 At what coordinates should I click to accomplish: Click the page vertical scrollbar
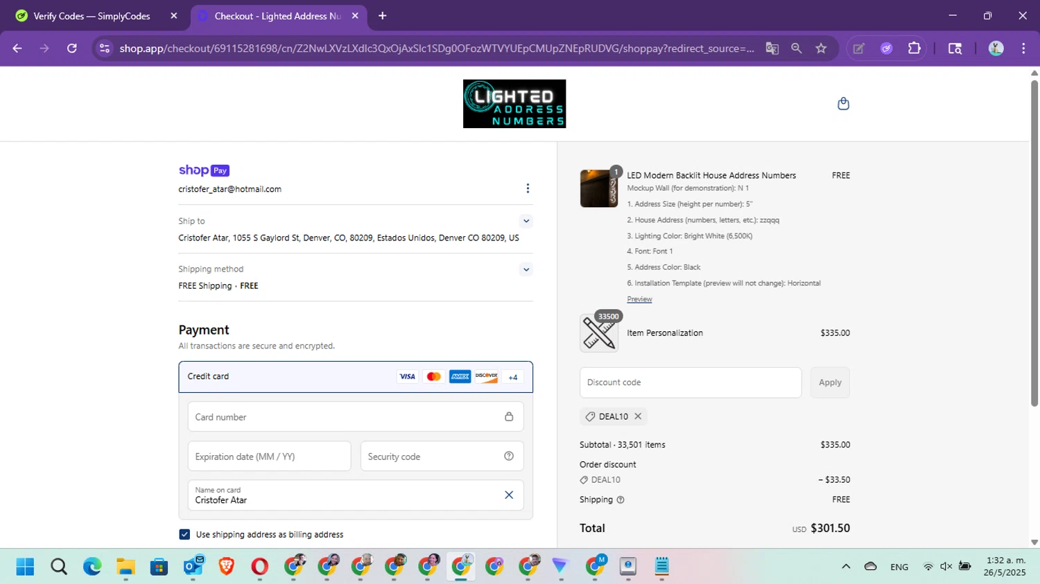coord(1034,242)
